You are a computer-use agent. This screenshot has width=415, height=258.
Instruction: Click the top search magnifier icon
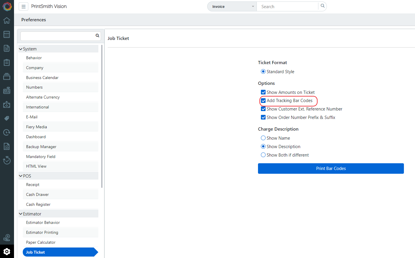click(322, 6)
